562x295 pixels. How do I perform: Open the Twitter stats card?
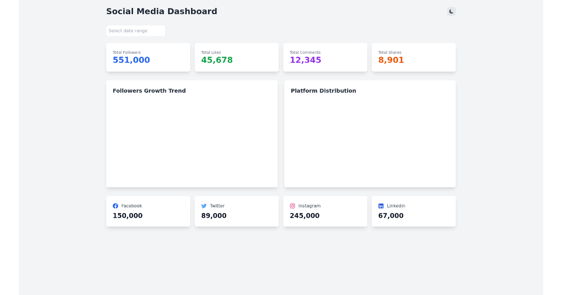[237, 211]
